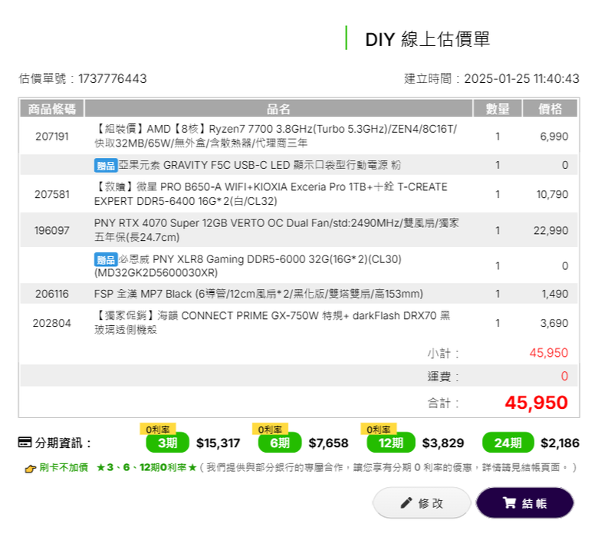This screenshot has height=537, width=598.
Task: Click the 刷卡不加價 green text
Action: pos(64,467)
